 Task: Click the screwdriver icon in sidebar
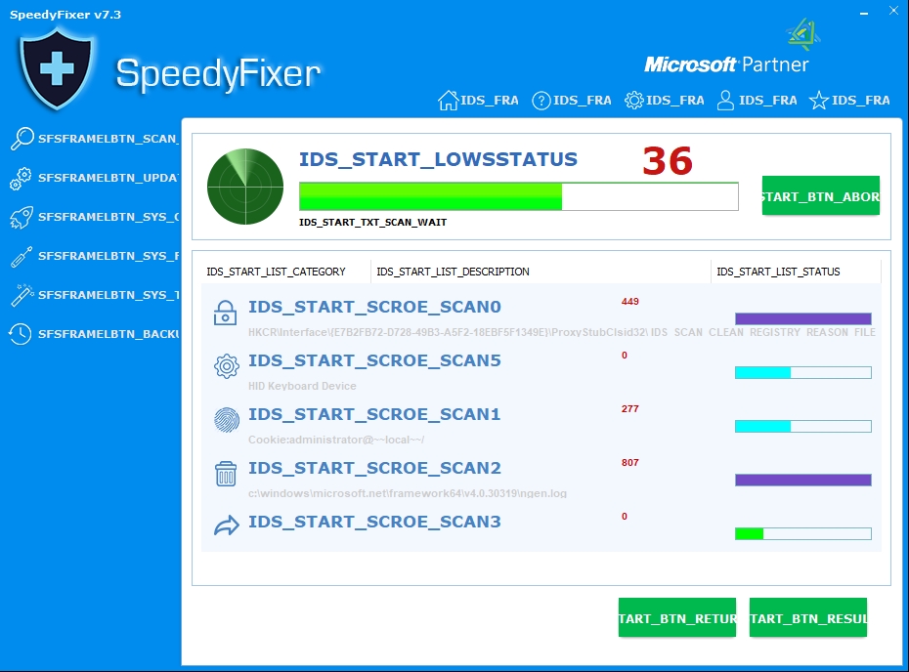tap(22, 257)
